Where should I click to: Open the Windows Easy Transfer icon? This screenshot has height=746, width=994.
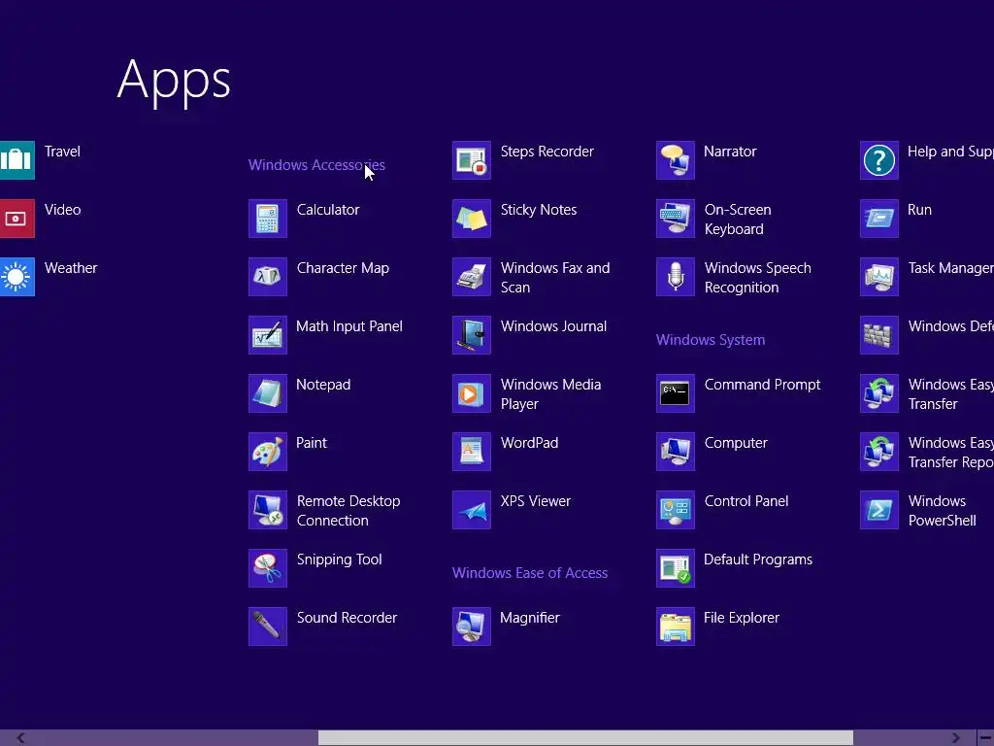879,393
